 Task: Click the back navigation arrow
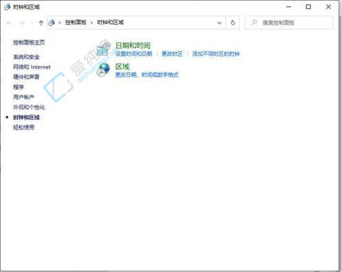coord(9,23)
